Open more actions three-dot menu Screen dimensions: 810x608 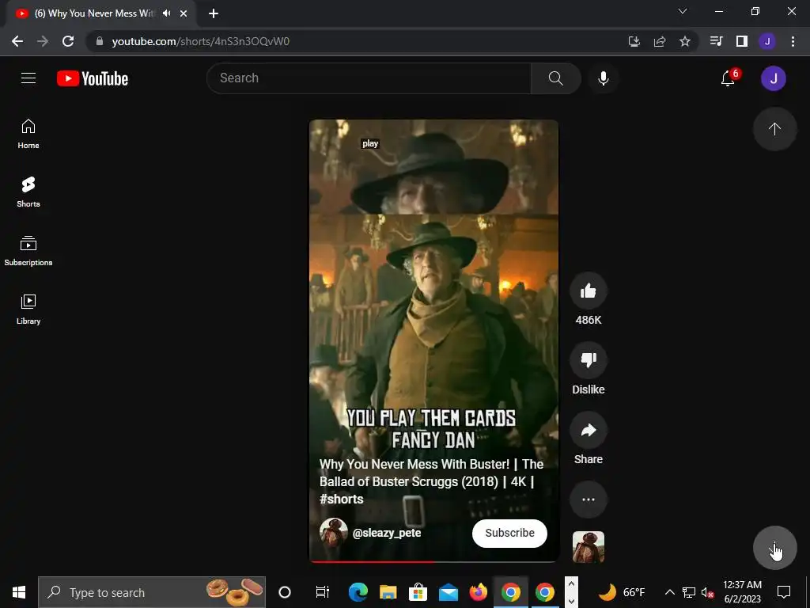tap(589, 500)
